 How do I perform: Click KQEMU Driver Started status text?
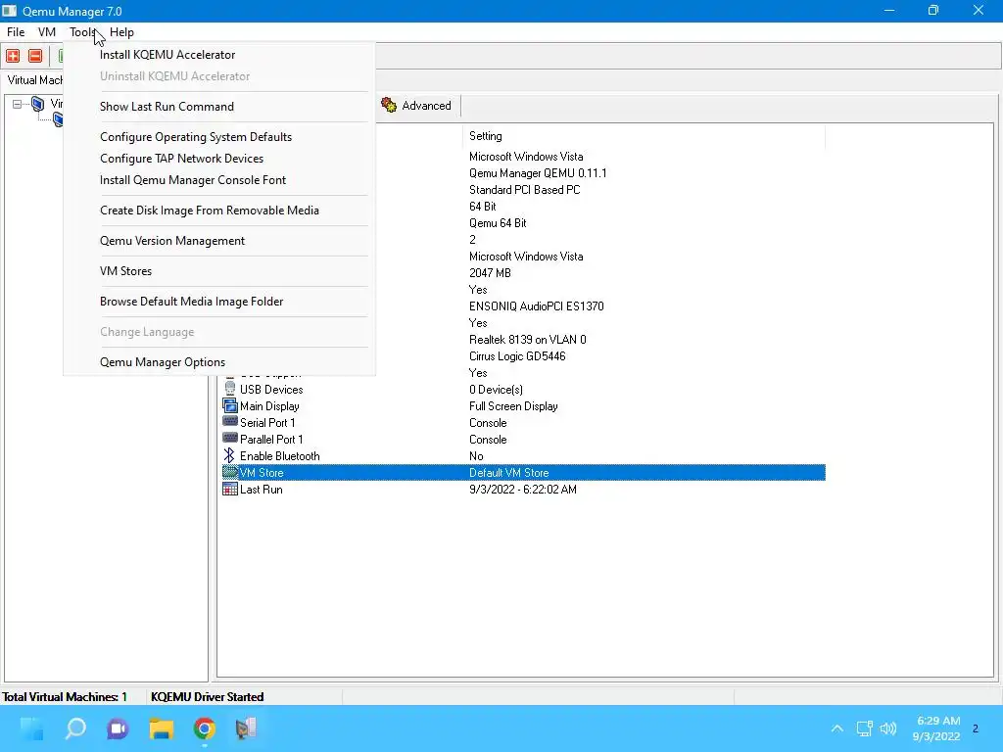pyautogui.click(x=208, y=697)
